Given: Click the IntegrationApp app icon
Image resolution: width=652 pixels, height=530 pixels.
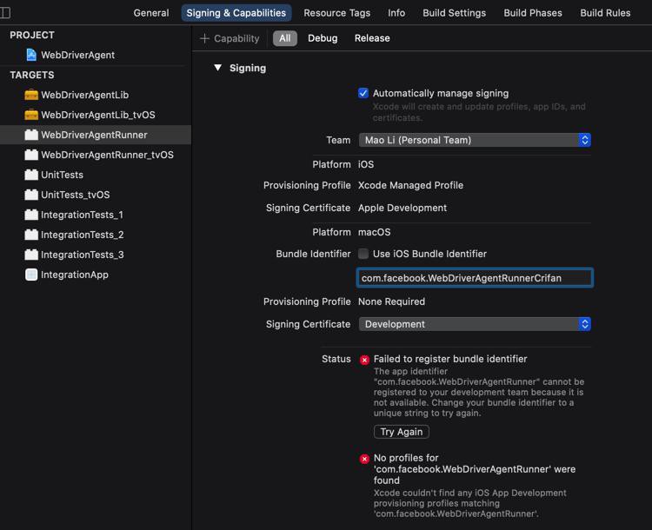Looking at the screenshot, I should (31, 275).
